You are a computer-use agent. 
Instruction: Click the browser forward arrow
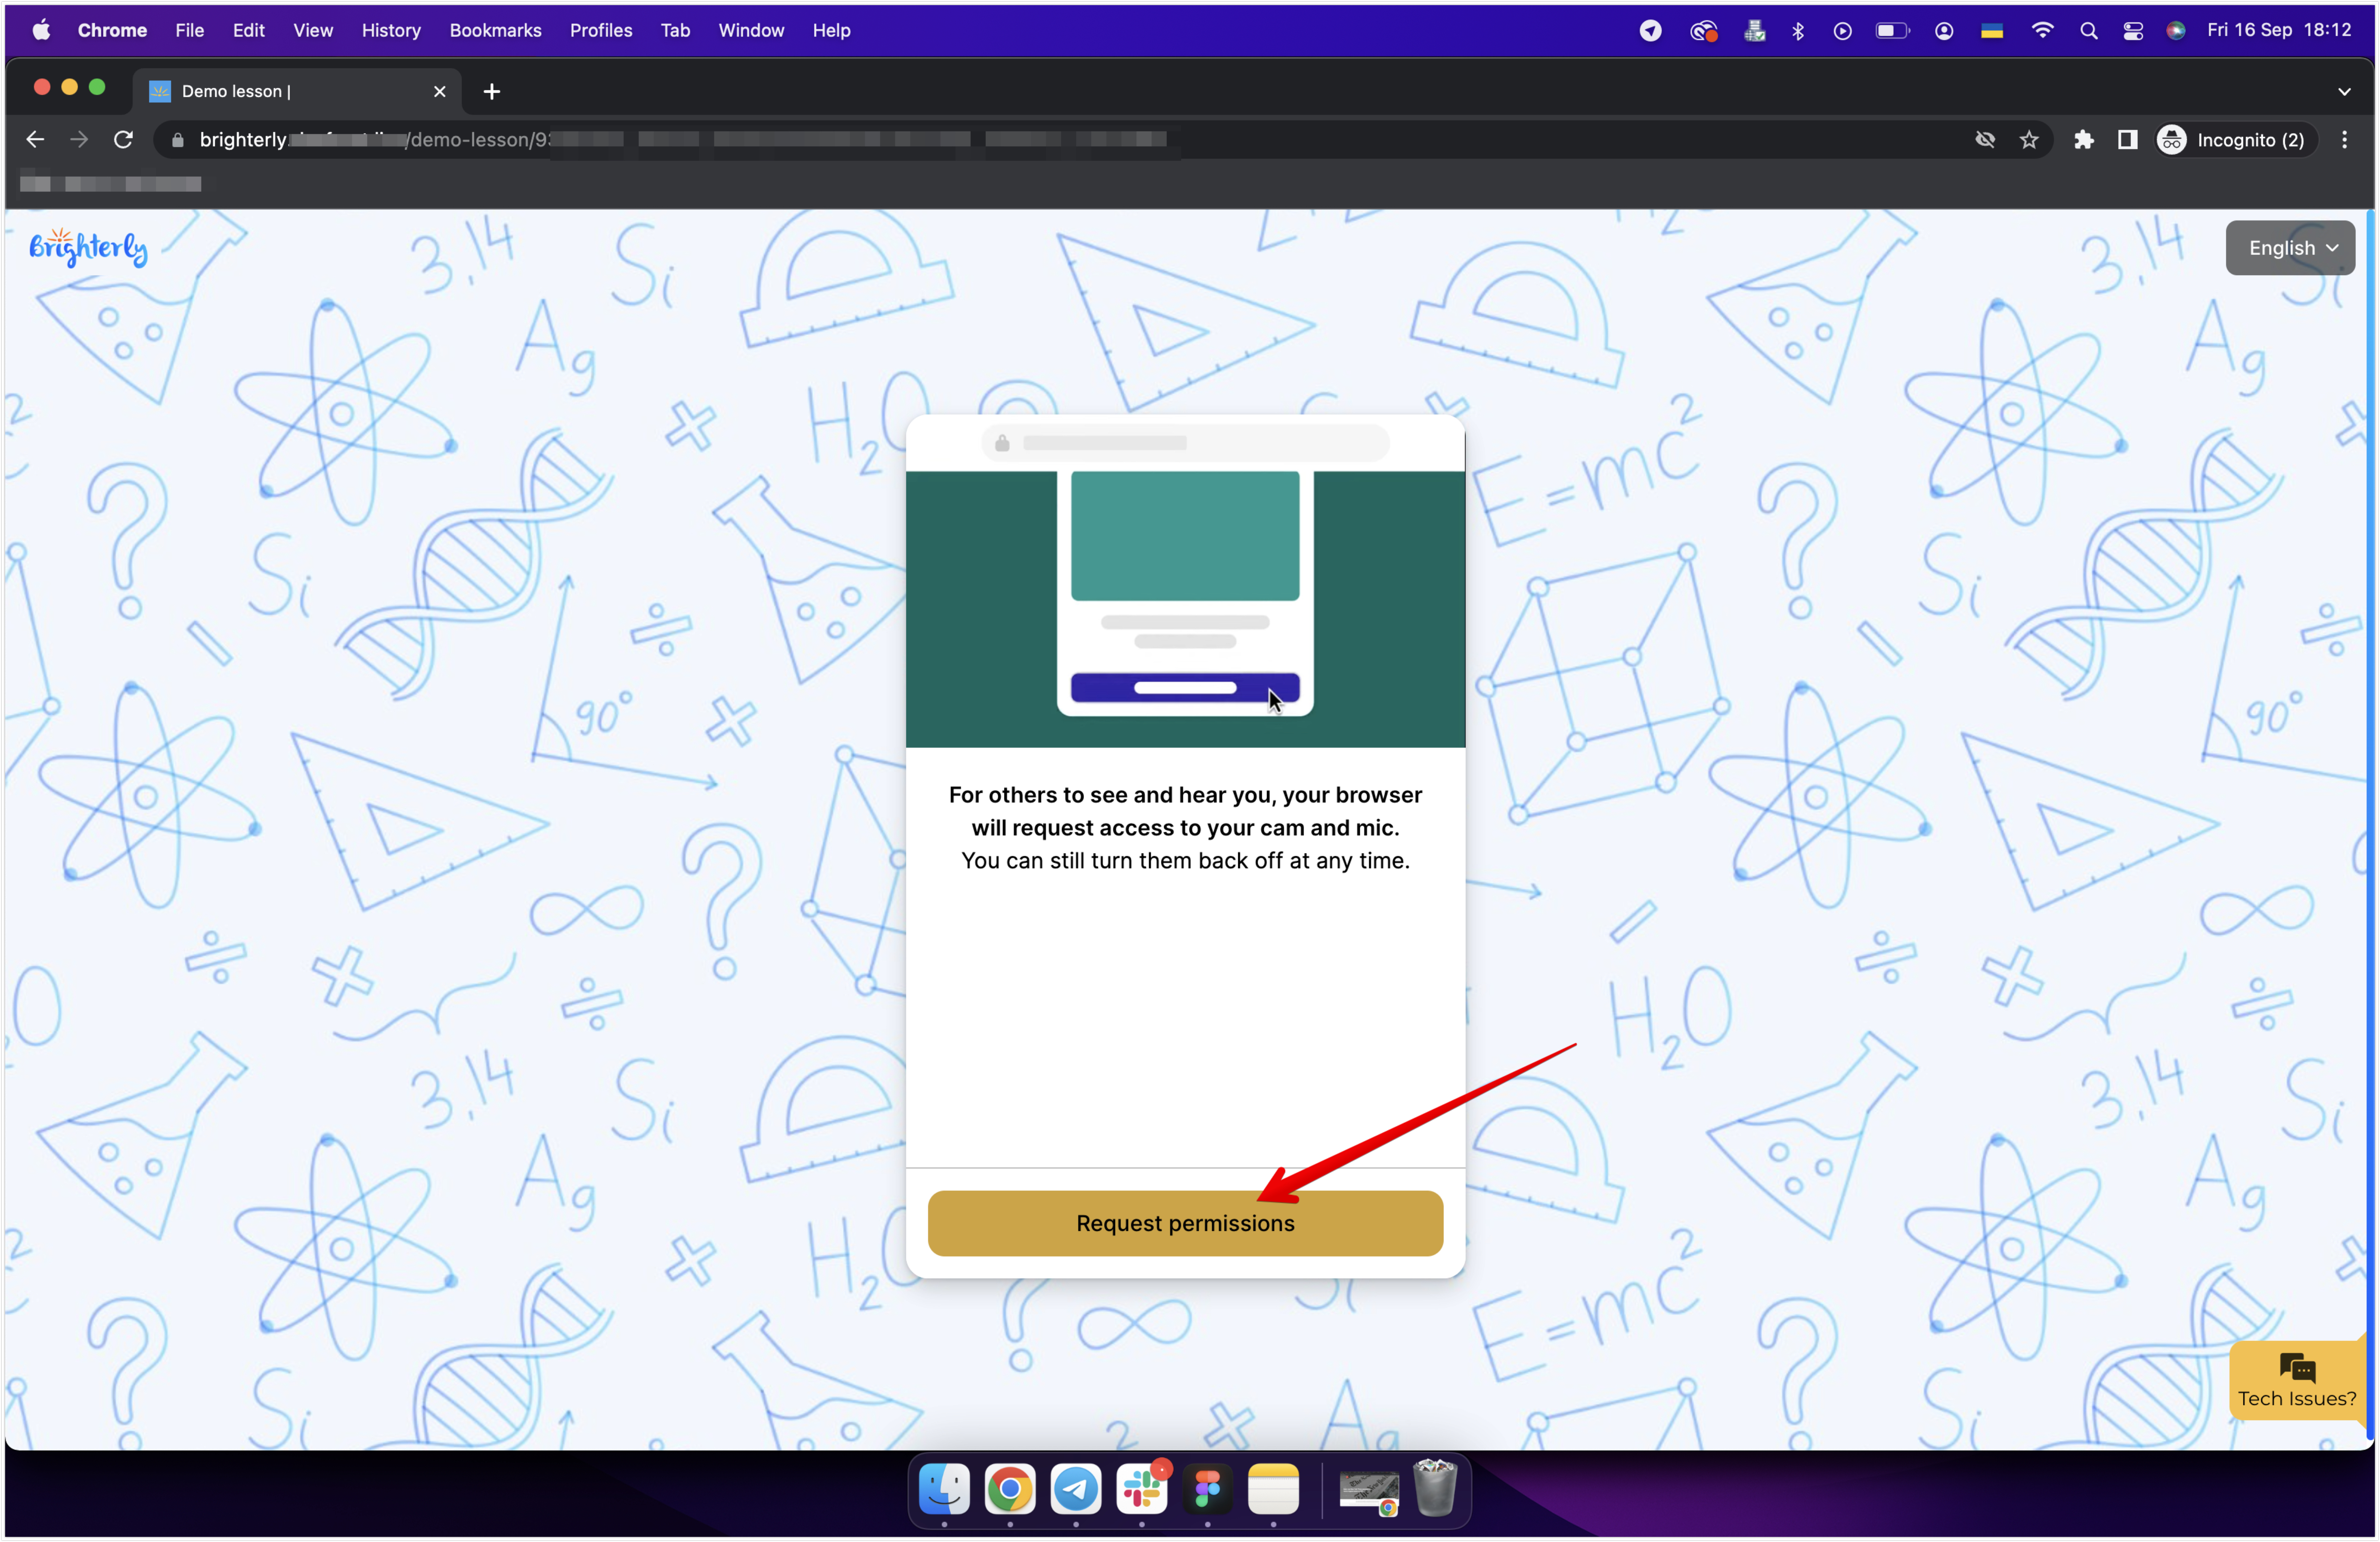79,140
